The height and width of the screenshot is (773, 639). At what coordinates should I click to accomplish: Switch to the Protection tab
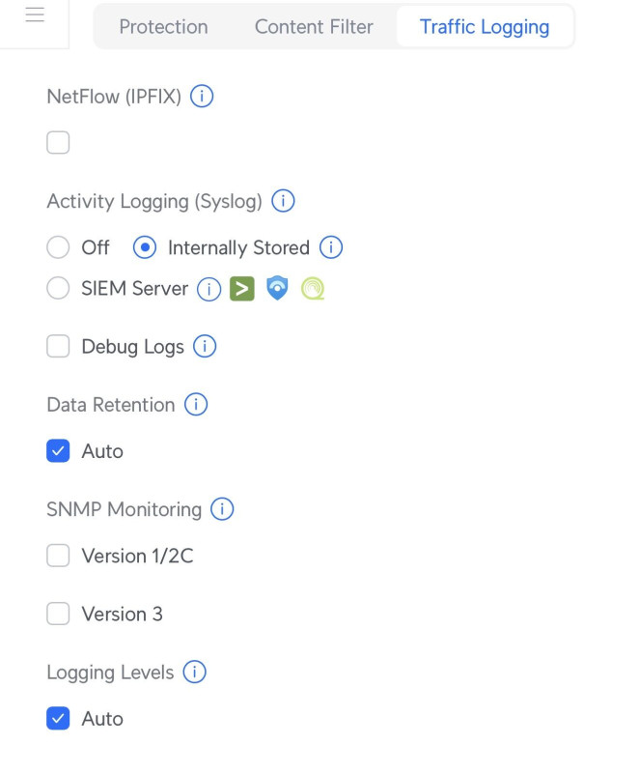pyautogui.click(x=163, y=27)
